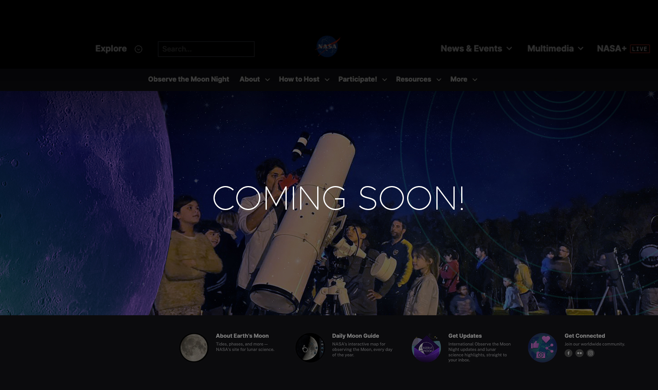Open the Resources dropdown
Screen dimensions: 658x390
418,79
